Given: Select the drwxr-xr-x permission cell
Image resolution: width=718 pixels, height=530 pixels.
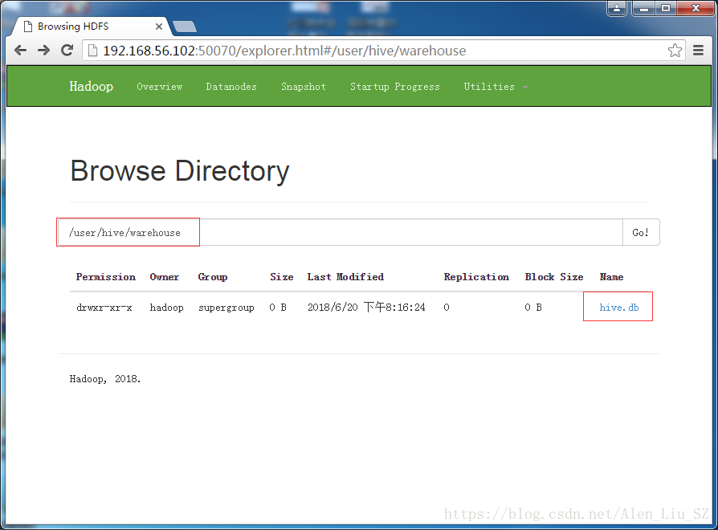Looking at the screenshot, I should pos(104,308).
